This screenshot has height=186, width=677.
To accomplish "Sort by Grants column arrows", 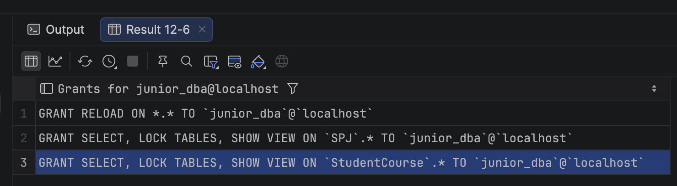I will pos(654,88).
